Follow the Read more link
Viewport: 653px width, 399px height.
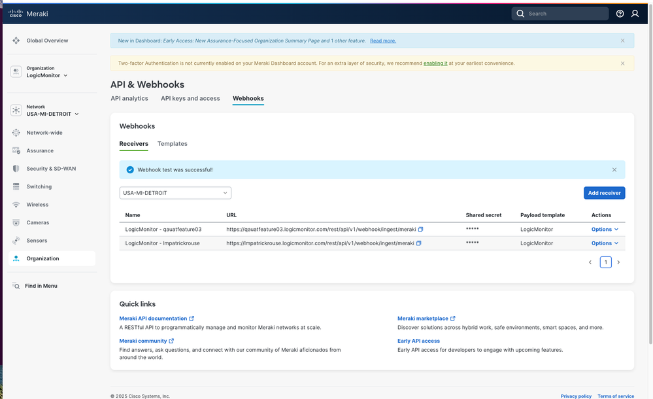click(x=383, y=41)
